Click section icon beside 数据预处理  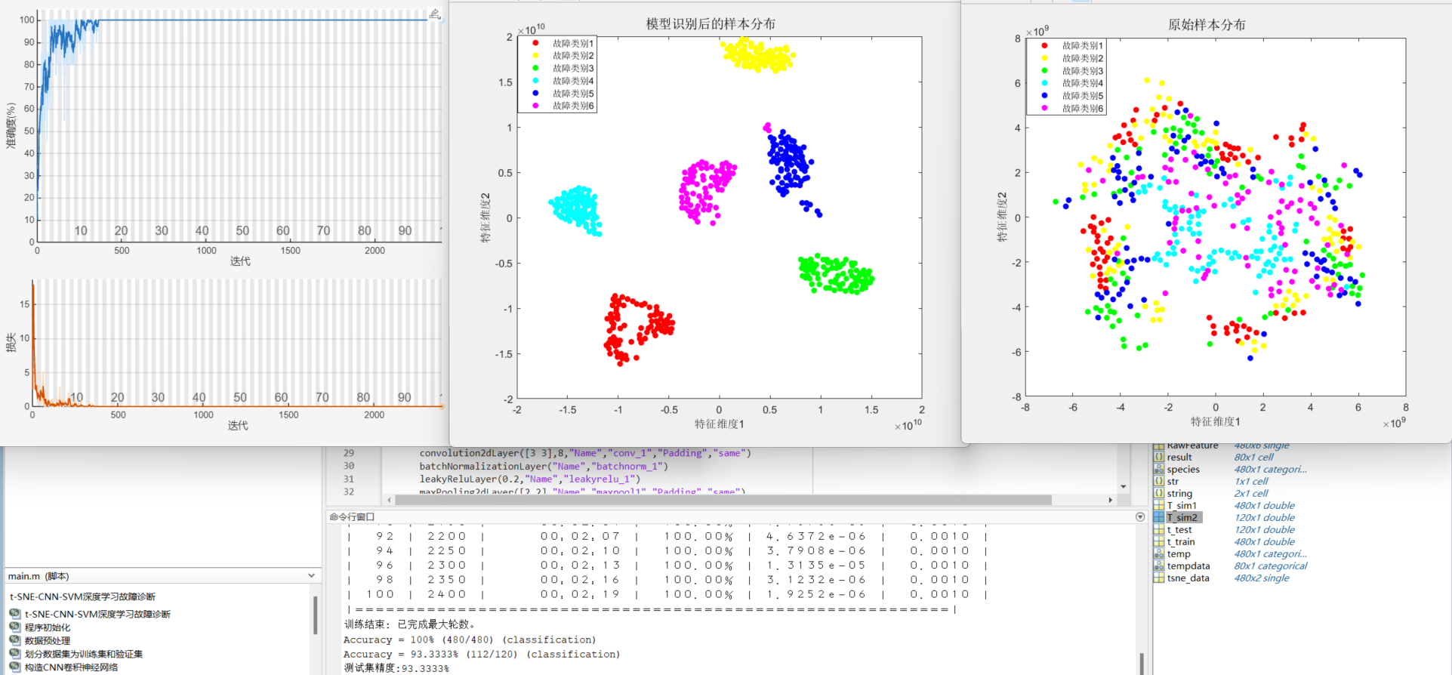pos(14,640)
